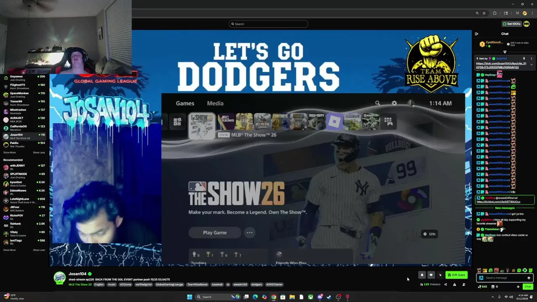Open pinned message three-dot options
Viewport: 537px width, 302px height.
531,59
